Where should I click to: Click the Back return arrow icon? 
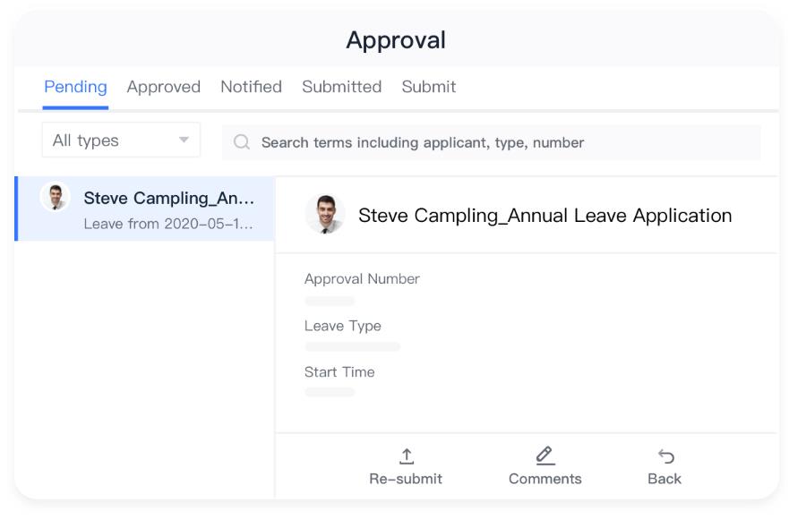(666, 455)
